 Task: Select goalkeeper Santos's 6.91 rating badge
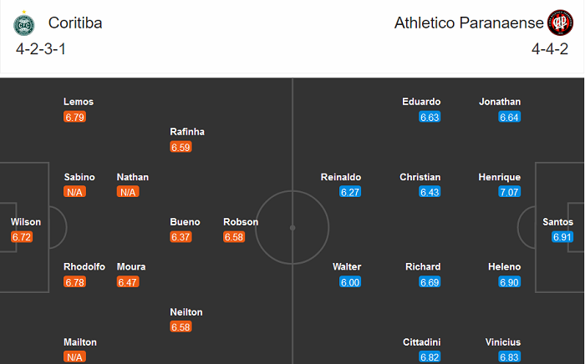(x=562, y=238)
